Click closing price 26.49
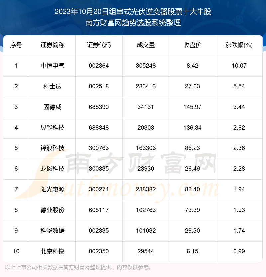 pyautogui.click(x=192, y=169)
